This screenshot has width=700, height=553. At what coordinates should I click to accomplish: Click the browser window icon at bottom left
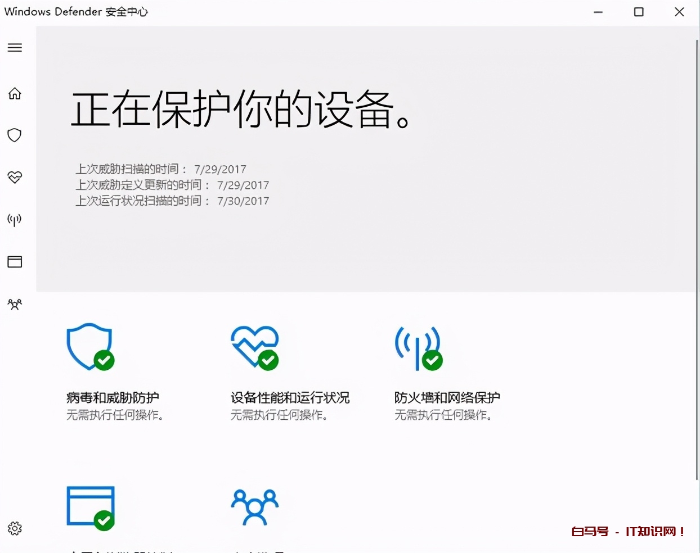(x=89, y=505)
